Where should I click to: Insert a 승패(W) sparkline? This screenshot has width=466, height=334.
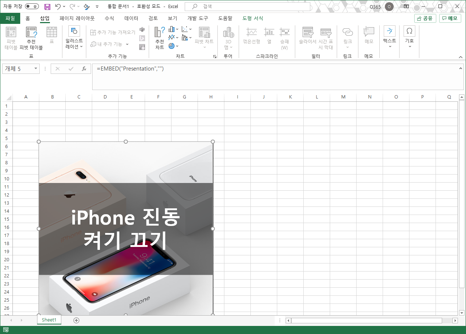click(285, 38)
